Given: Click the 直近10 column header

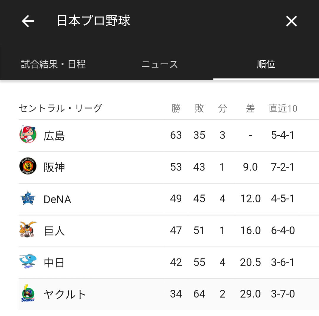Looking at the screenshot, I should pyautogui.click(x=283, y=108).
